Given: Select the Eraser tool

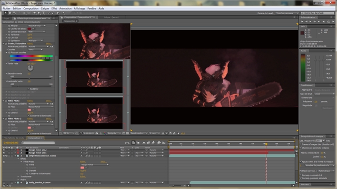Looking at the screenshot, I should pos(58,13).
